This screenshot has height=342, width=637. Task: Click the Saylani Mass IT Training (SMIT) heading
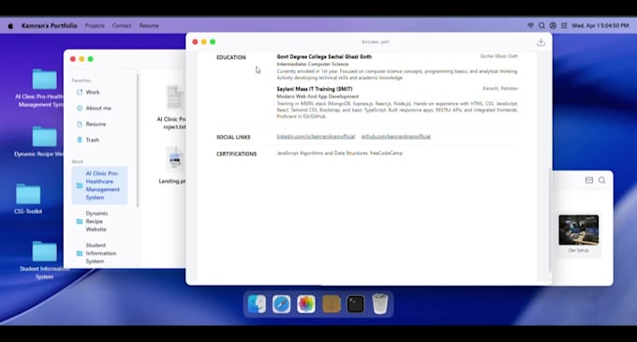(315, 89)
